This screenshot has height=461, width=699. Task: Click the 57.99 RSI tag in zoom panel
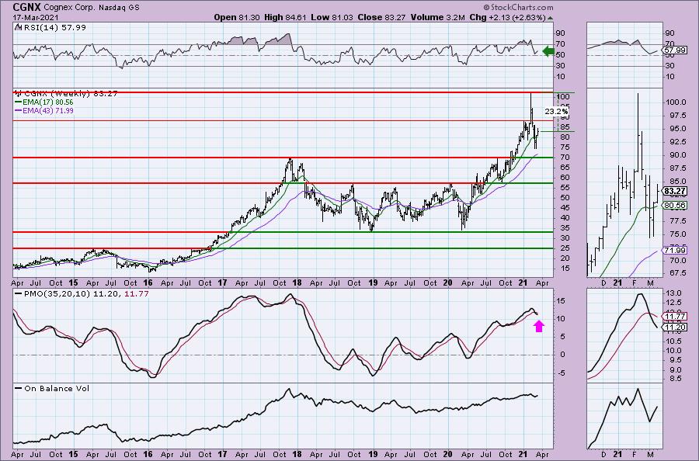coord(674,50)
